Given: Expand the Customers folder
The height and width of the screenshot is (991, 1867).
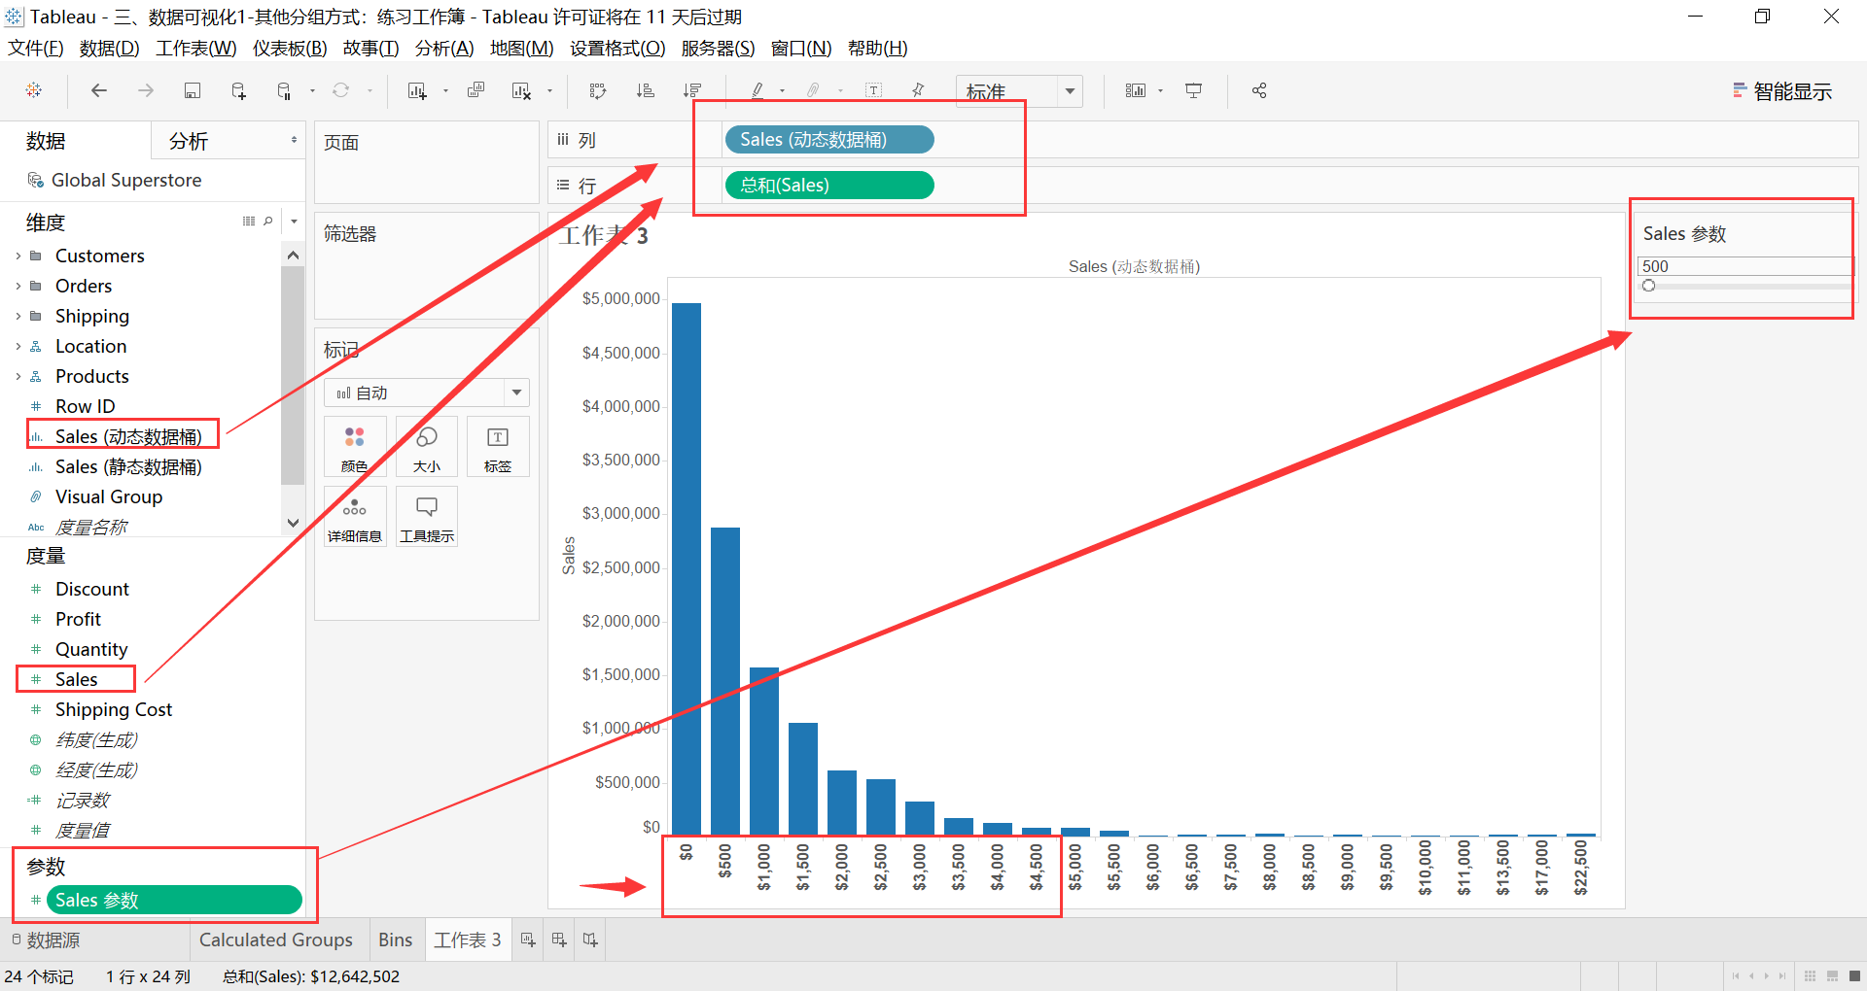Looking at the screenshot, I should [18, 256].
